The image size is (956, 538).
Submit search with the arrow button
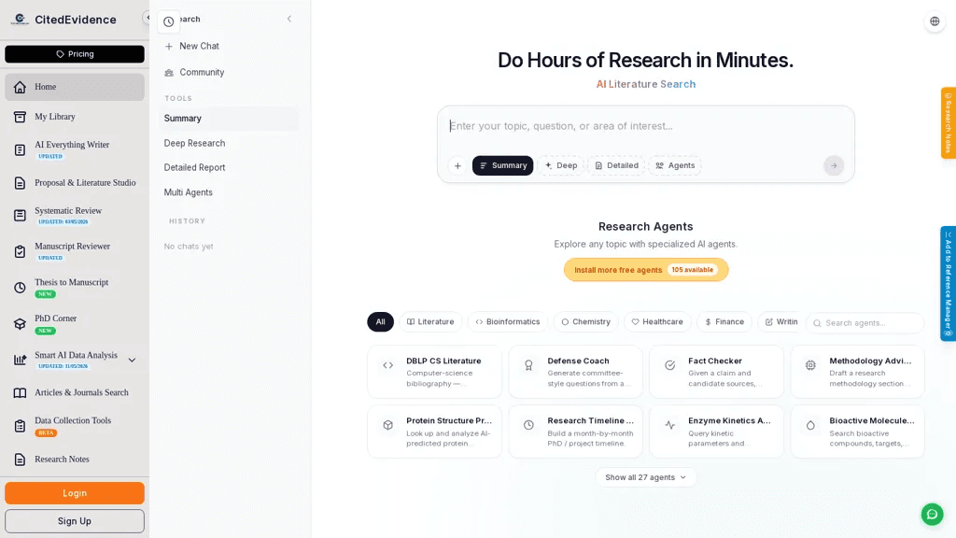coord(834,165)
